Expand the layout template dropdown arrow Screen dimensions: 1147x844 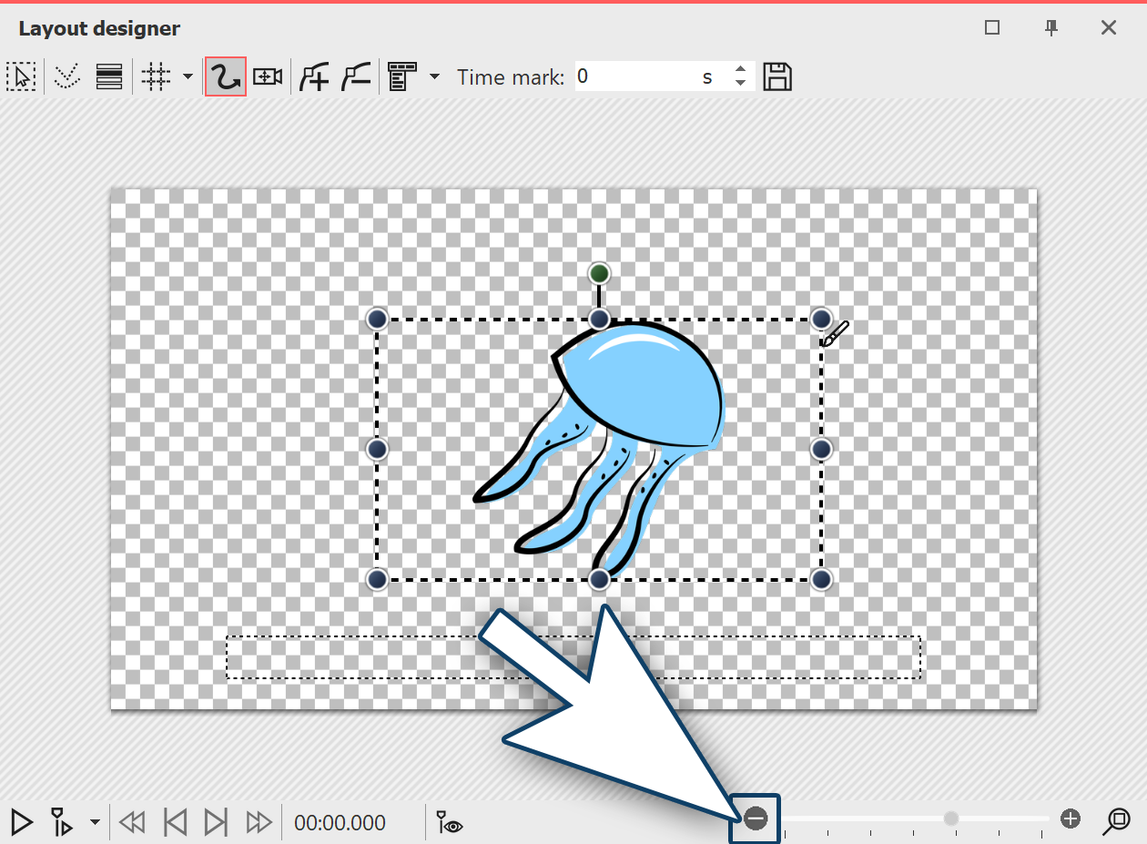coord(434,77)
